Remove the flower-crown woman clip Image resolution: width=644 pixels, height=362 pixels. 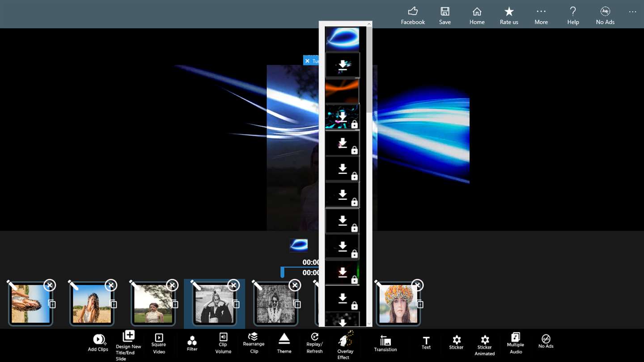[417, 285]
